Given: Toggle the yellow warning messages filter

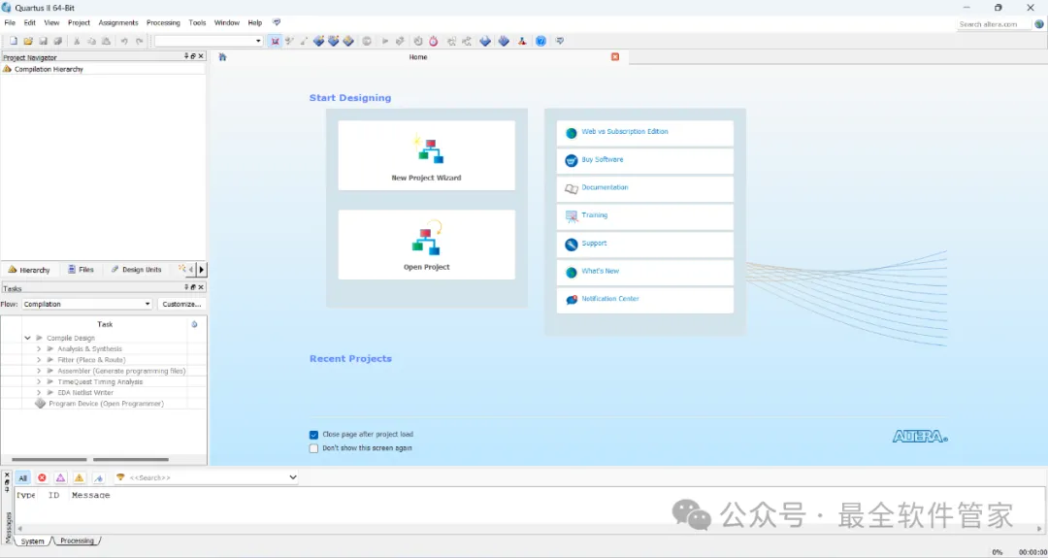Looking at the screenshot, I should coord(80,477).
